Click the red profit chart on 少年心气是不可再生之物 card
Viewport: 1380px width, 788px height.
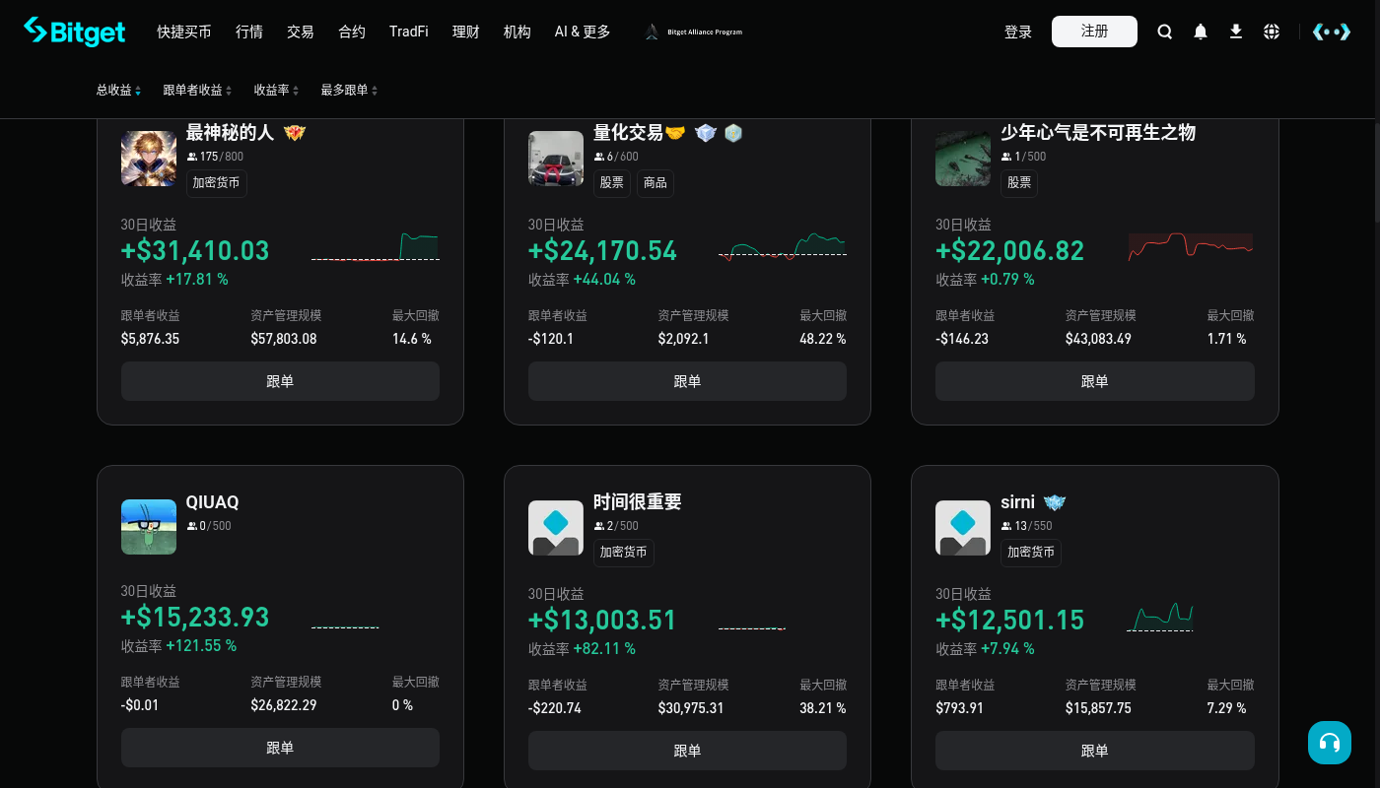pos(1191,246)
